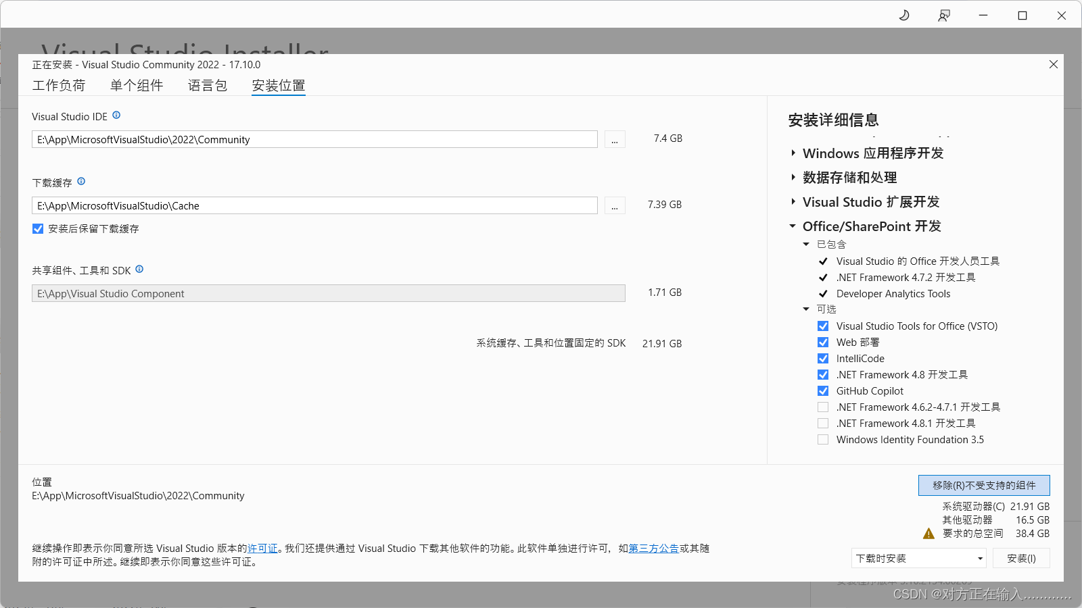Open the 第三方公告 link
1082x608 pixels.
tap(653, 549)
